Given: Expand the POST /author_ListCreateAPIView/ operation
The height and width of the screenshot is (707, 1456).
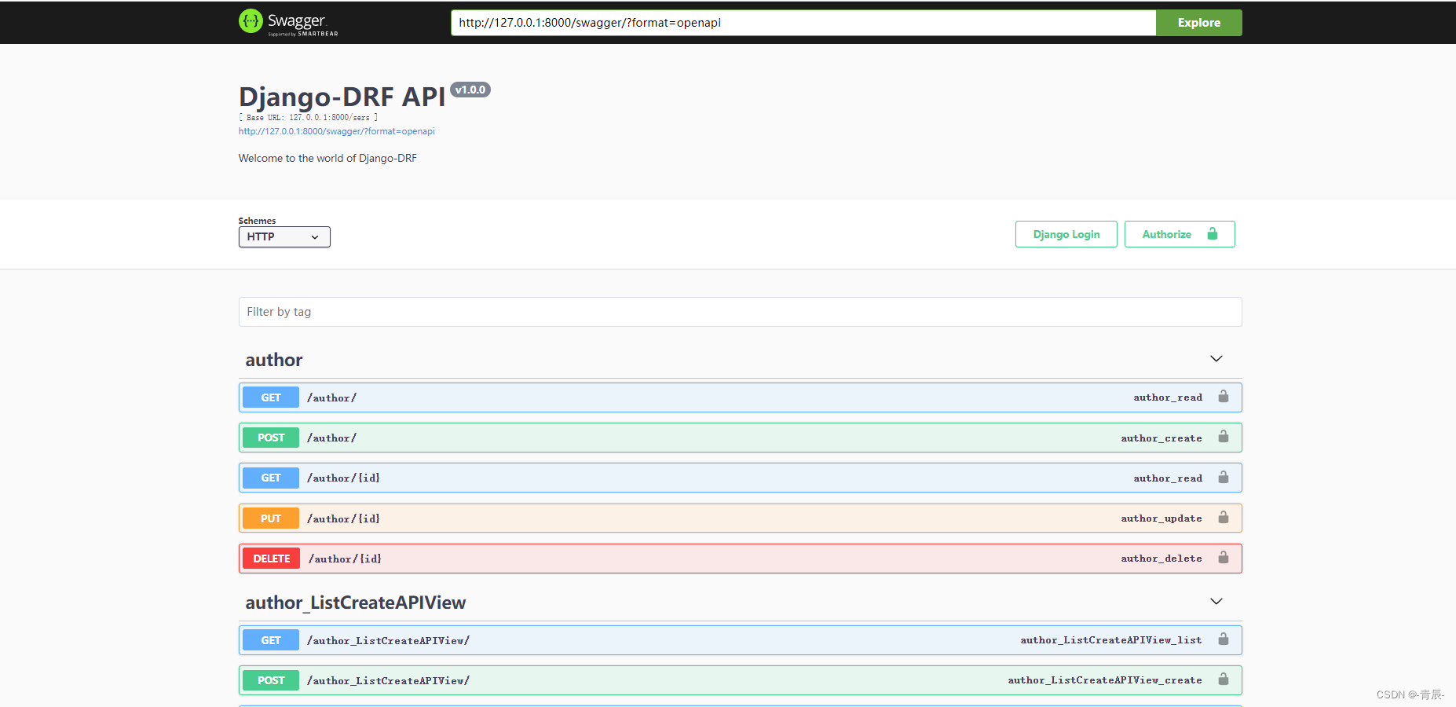Looking at the screenshot, I should pos(740,680).
